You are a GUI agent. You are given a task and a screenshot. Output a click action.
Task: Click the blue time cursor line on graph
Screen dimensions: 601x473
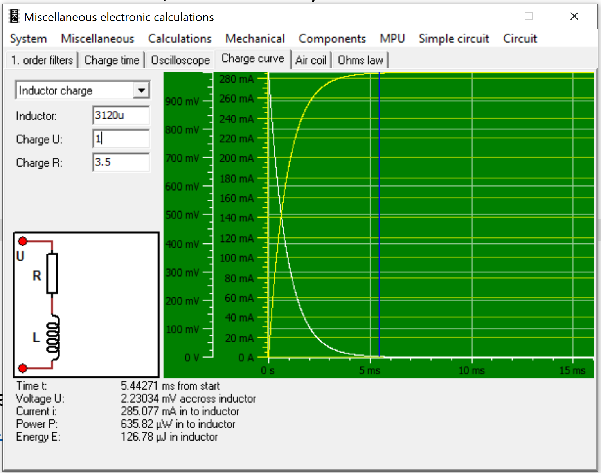(379, 215)
